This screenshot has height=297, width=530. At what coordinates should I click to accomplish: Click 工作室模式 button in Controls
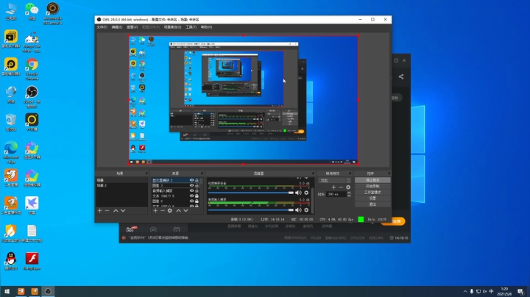pos(372,193)
